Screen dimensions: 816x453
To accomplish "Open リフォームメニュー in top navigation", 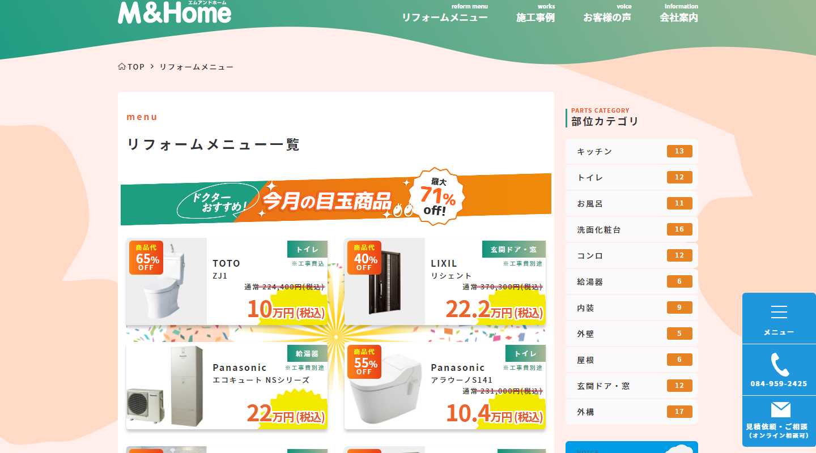I will (x=445, y=14).
